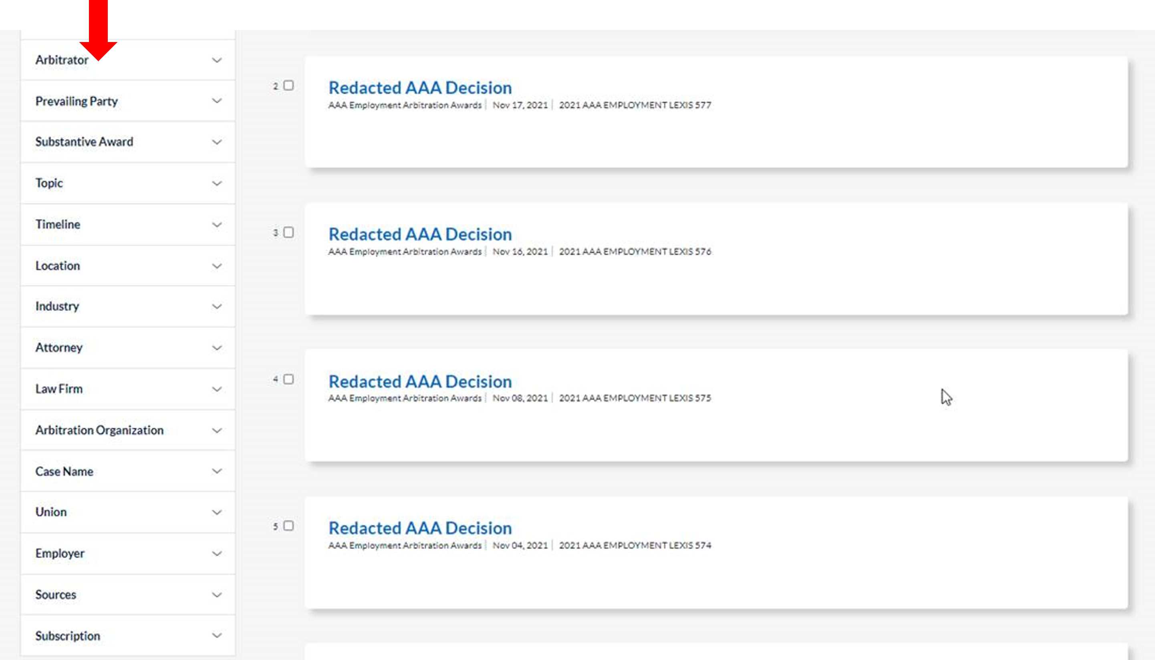Click the Employer filter label

pos(60,554)
